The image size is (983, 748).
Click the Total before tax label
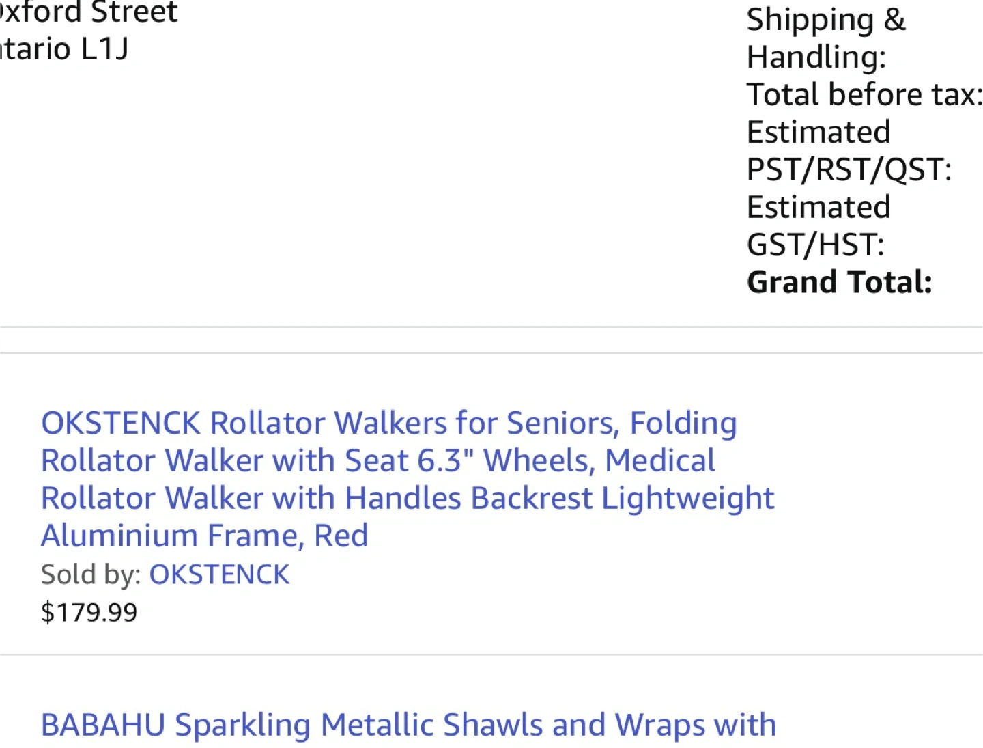click(x=864, y=94)
